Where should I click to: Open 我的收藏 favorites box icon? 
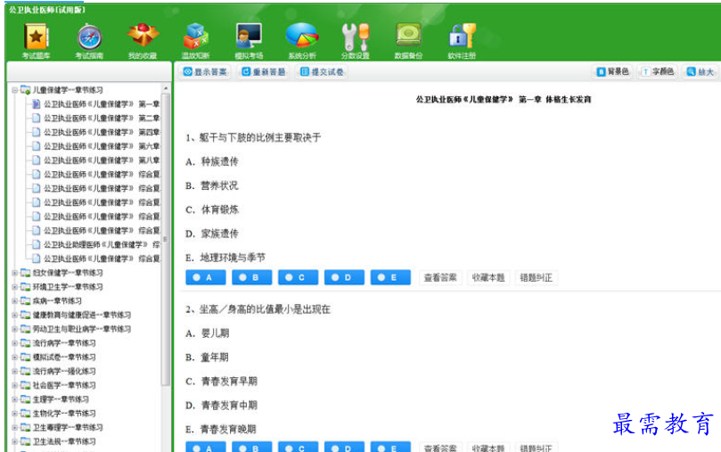pyautogui.click(x=143, y=41)
